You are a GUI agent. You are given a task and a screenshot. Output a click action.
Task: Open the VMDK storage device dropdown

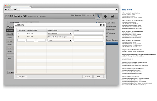(60, 40)
